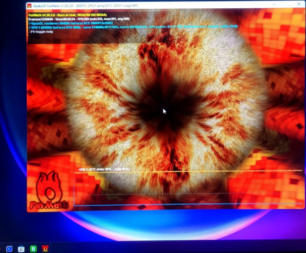Open the green two-pane taskbar app
Image resolution: width=306 pixels, height=253 pixels.
(33, 249)
